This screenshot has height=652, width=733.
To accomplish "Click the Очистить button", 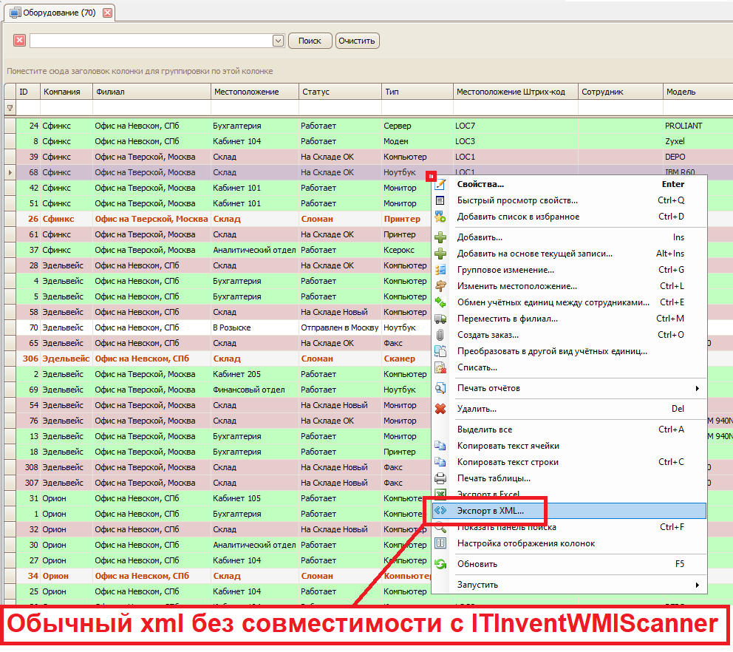I will [357, 41].
